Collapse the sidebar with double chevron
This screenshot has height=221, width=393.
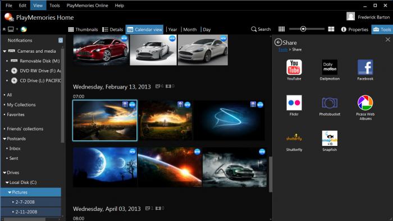point(4,29)
